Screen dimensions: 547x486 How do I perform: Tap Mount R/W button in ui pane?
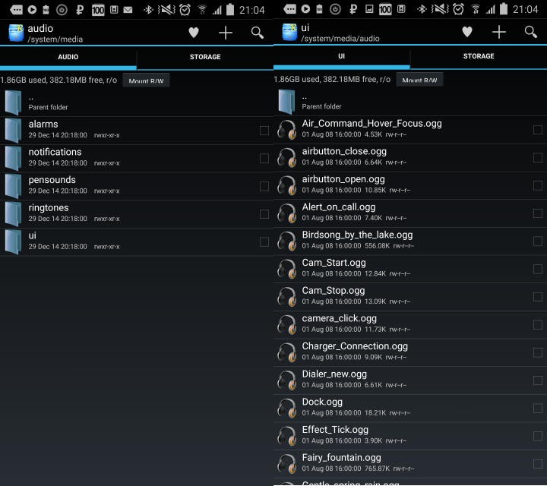[x=419, y=80]
